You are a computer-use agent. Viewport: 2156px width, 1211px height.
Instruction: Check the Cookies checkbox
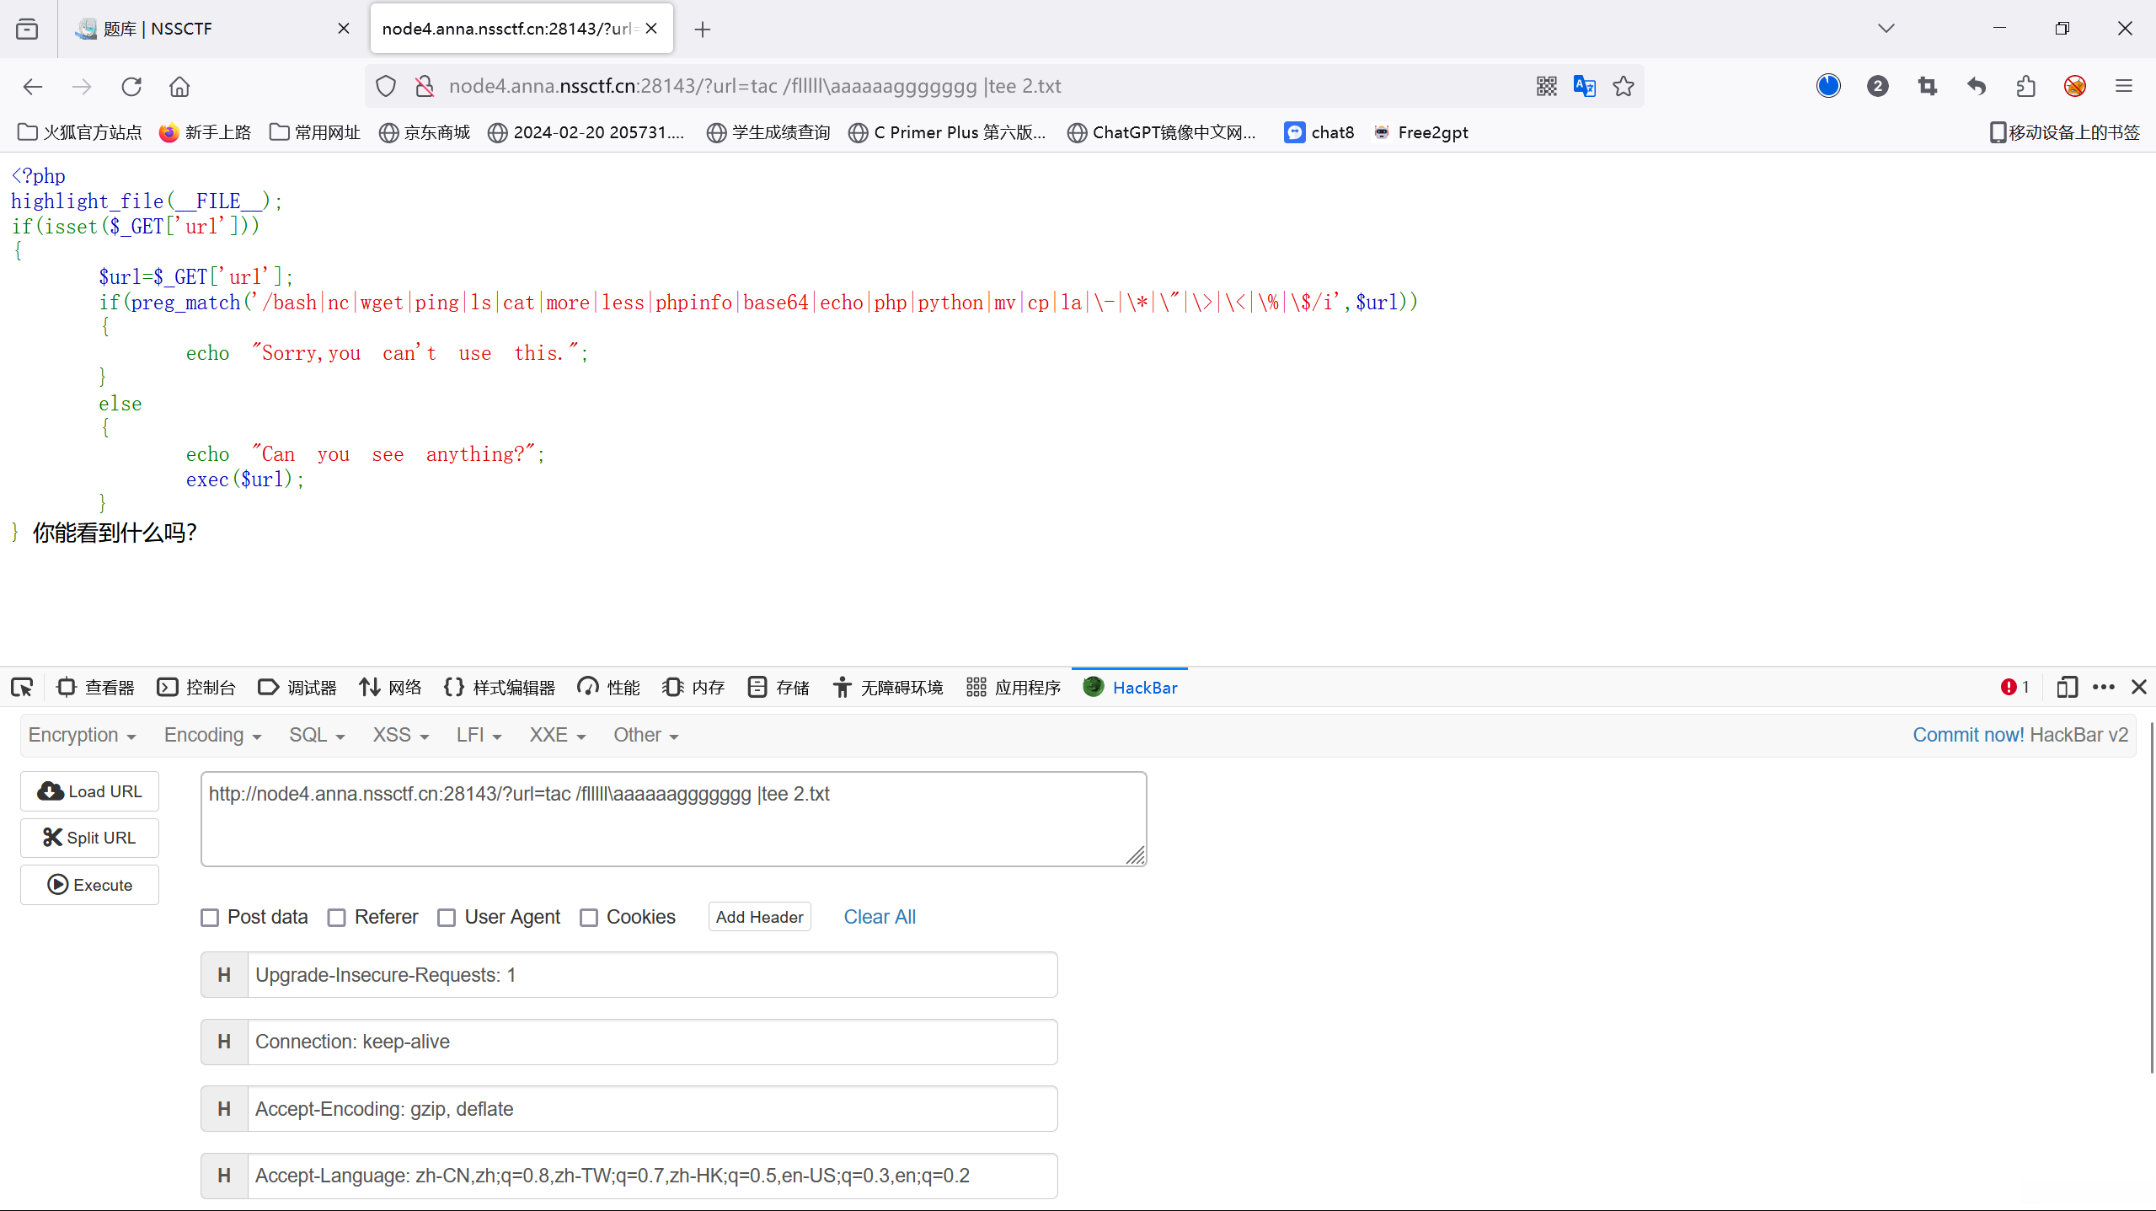[x=589, y=918]
